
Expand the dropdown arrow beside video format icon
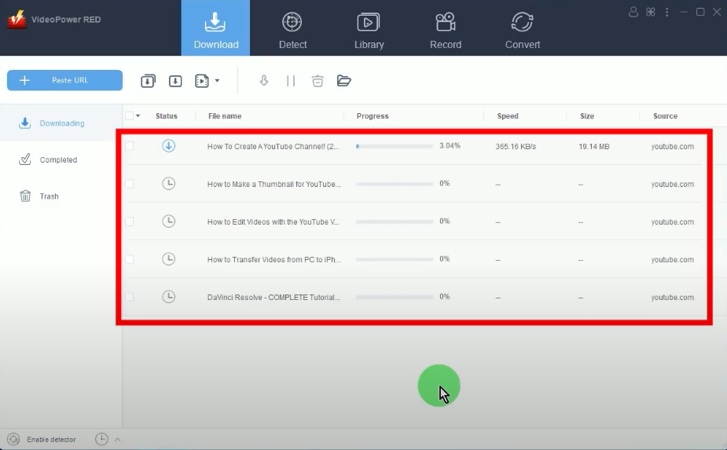[x=217, y=81]
